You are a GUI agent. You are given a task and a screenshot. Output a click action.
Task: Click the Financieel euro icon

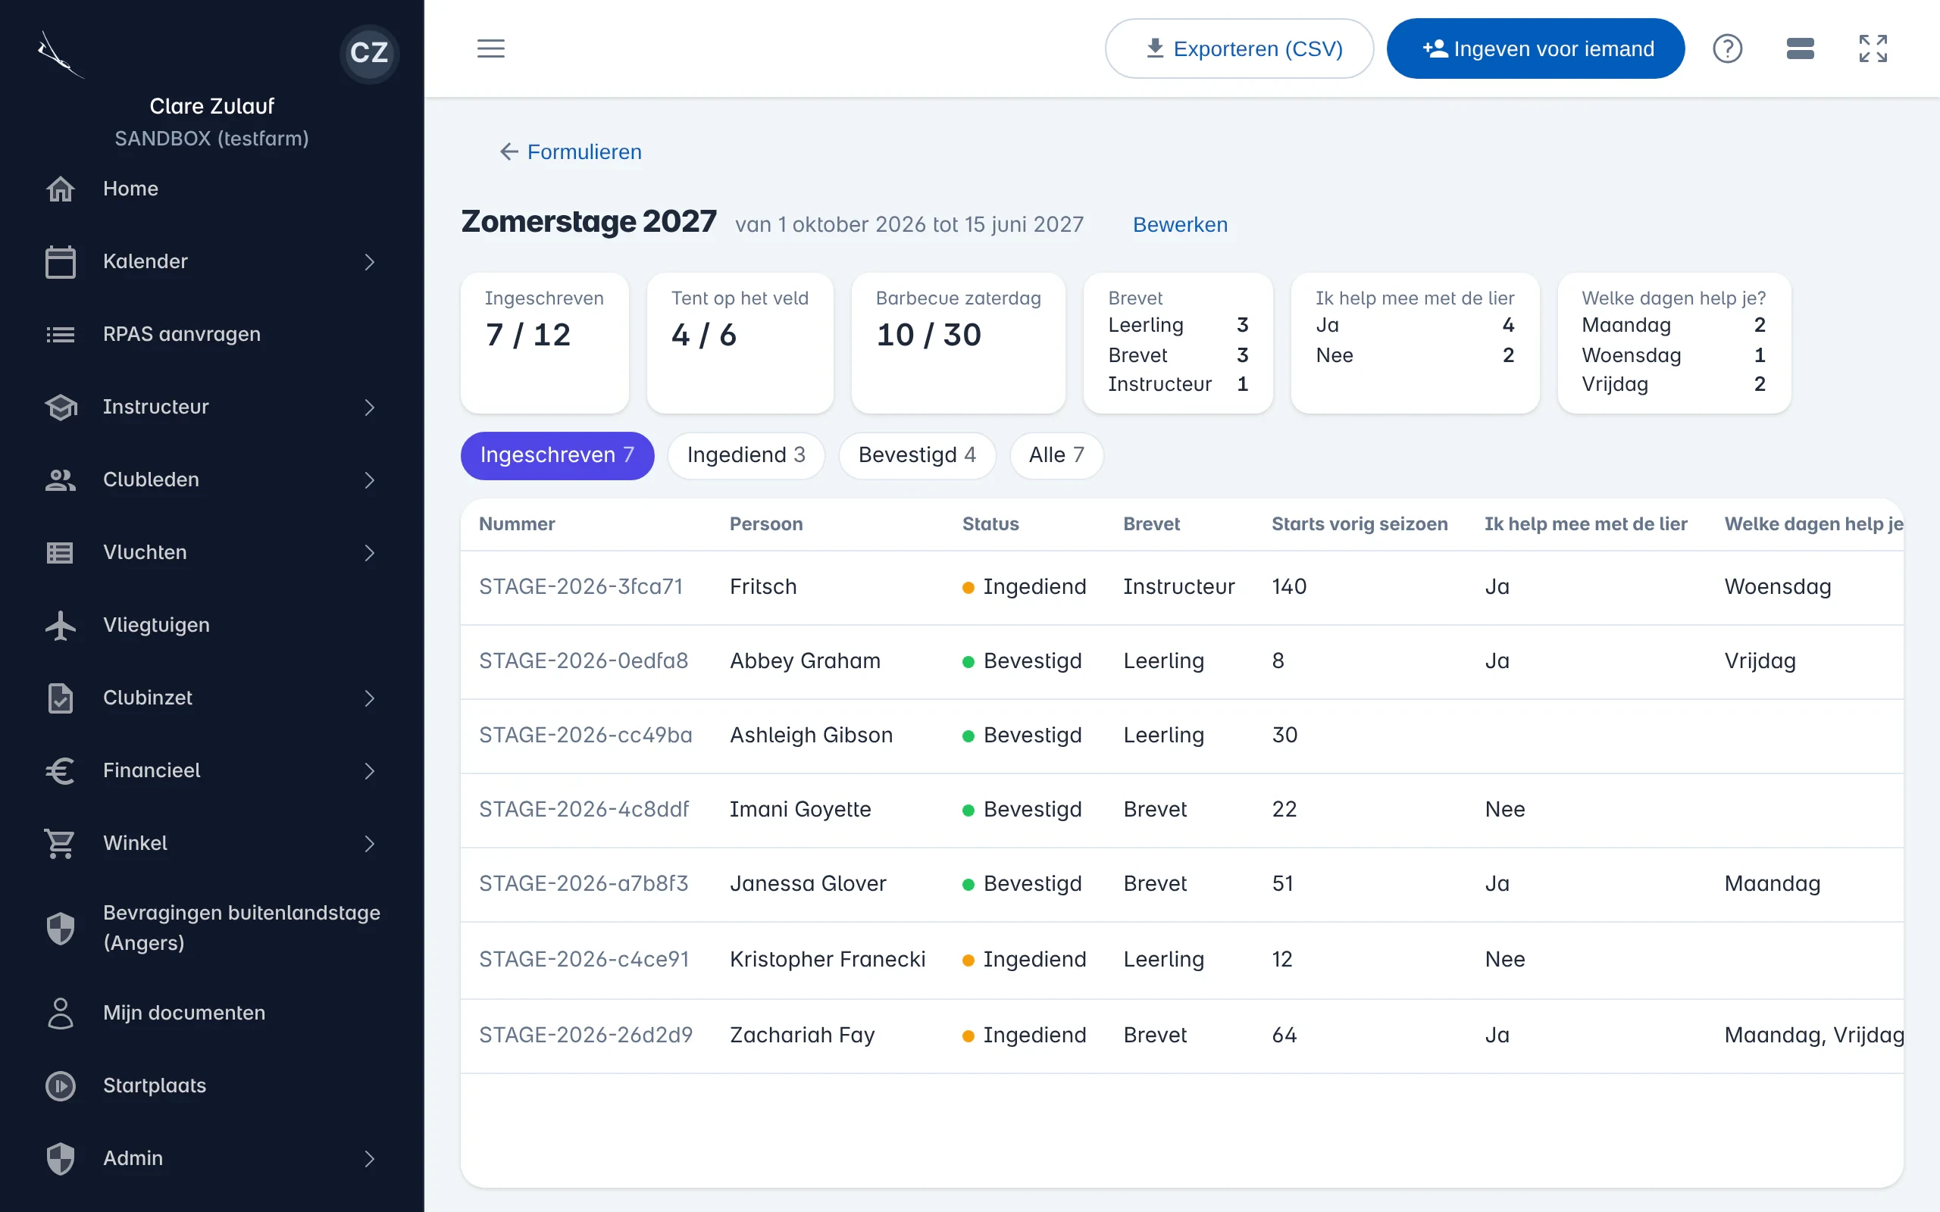[x=60, y=770]
